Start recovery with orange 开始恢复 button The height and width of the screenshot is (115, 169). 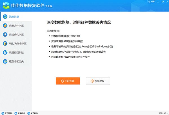click(x=68, y=81)
